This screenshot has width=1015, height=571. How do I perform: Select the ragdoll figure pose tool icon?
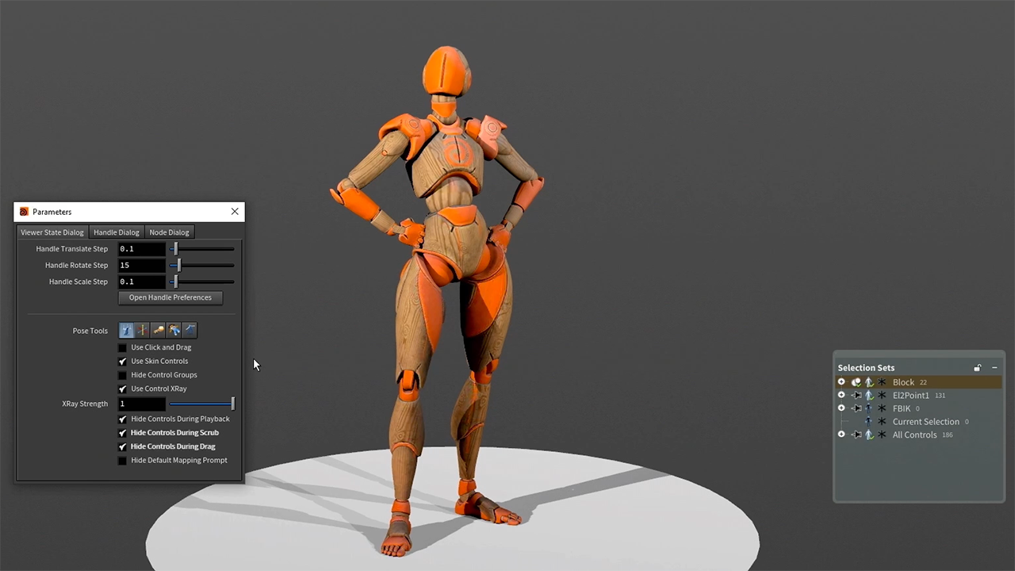(x=174, y=331)
